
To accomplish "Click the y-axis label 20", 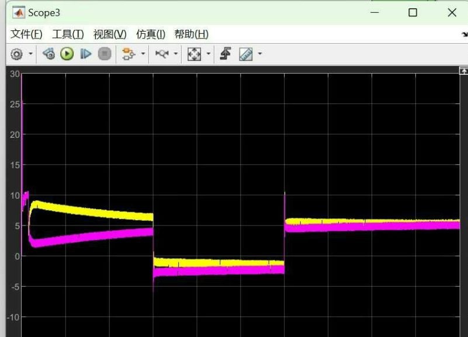I will click(15, 135).
